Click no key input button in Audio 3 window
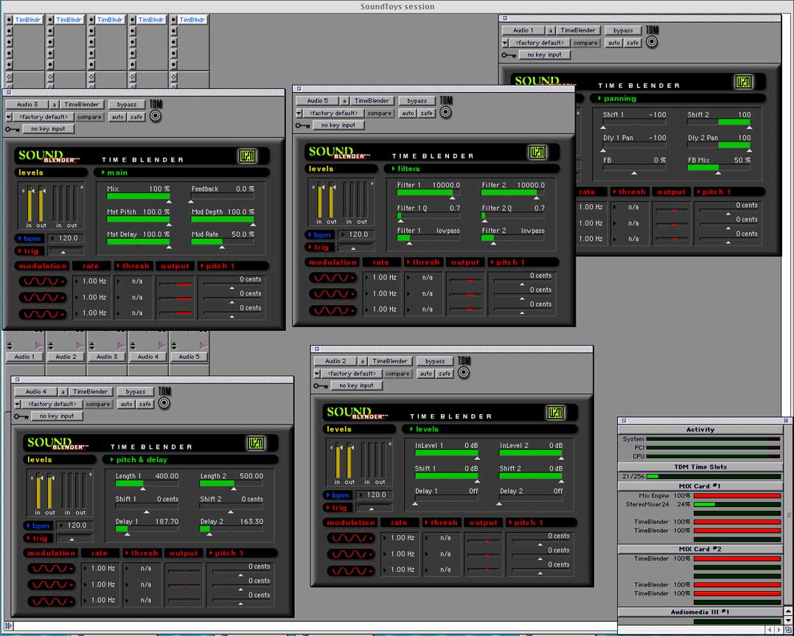This screenshot has height=636, width=794. 47,129
